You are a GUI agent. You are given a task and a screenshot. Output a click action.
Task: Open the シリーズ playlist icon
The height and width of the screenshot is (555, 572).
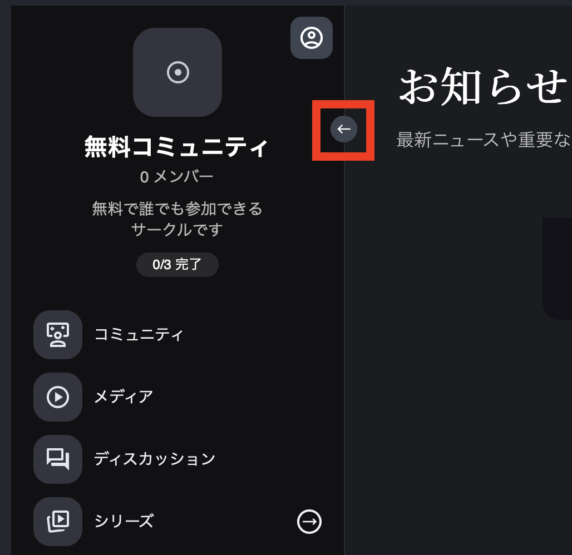coord(58,522)
